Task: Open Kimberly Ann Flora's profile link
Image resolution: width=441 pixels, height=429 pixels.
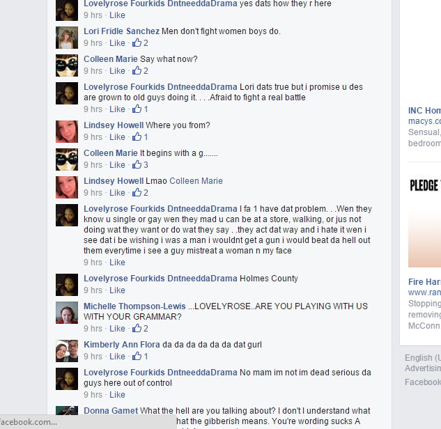Action: 121,345
